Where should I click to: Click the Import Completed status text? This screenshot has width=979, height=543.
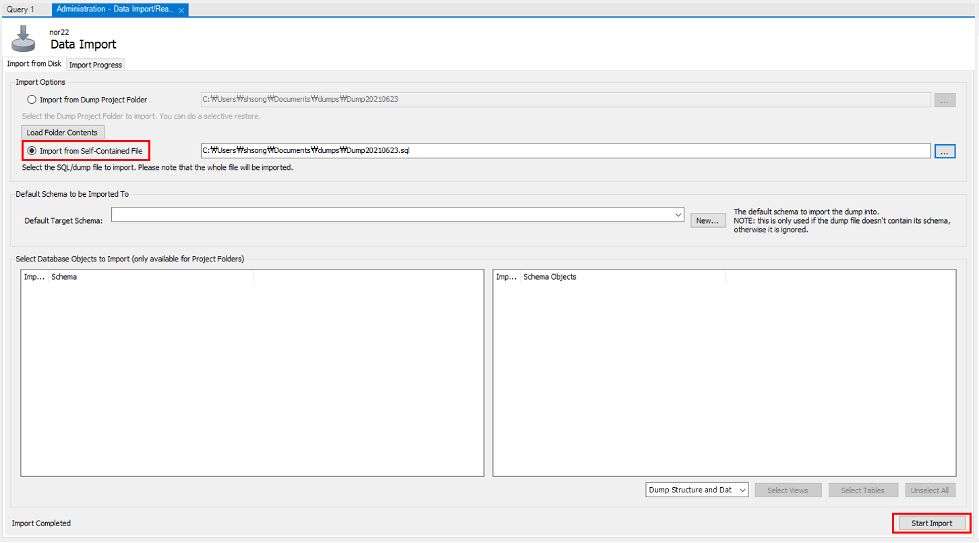(41, 523)
